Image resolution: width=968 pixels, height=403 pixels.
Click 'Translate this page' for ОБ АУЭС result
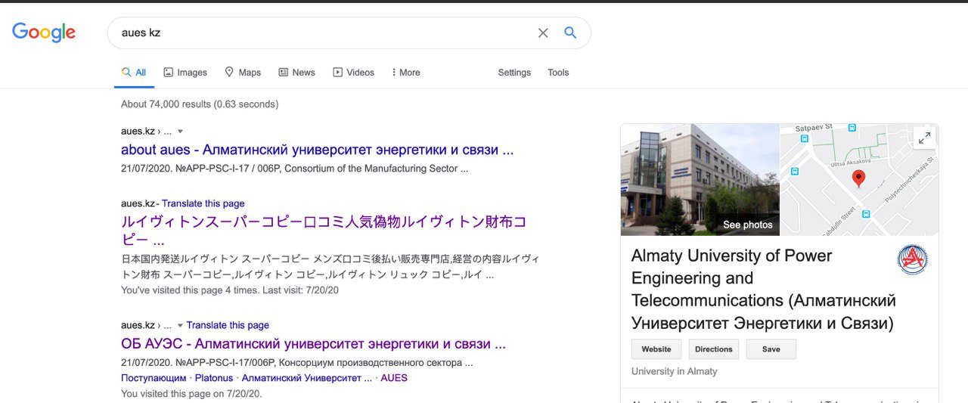[228, 325]
